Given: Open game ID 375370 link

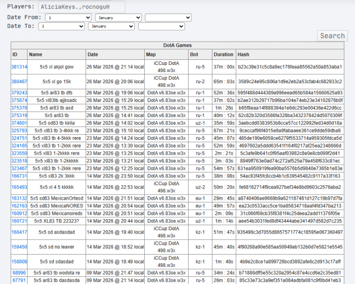Looking at the screenshot, I should click(19, 108).
